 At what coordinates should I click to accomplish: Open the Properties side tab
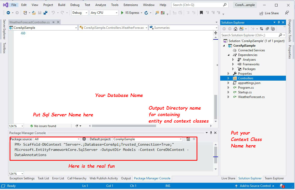(x=290, y=52)
